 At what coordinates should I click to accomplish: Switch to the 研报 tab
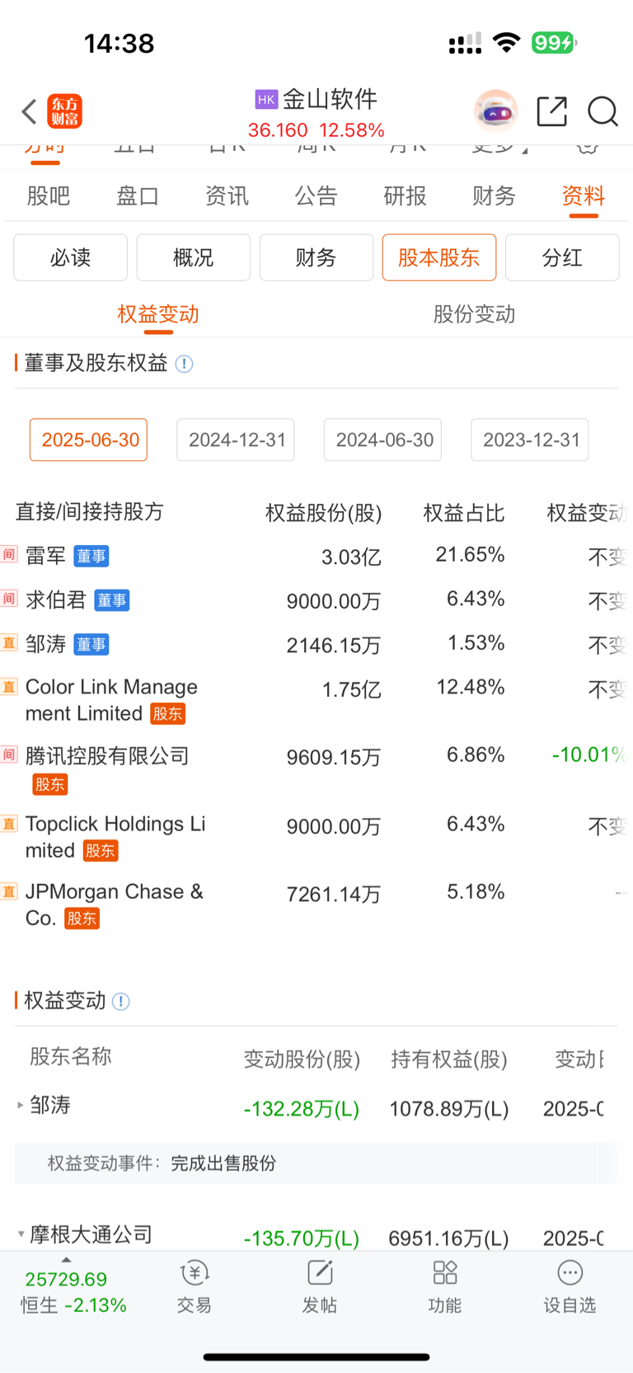[405, 196]
